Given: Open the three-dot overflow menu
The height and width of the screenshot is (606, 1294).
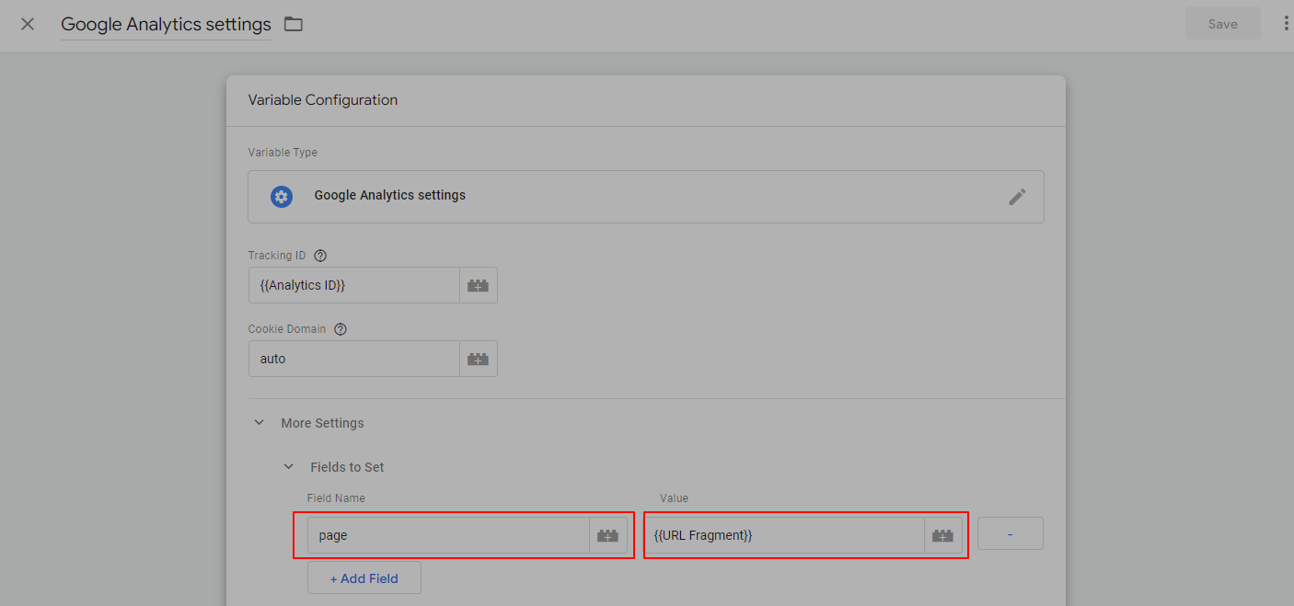Looking at the screenshot, I should click(1286, 24).
